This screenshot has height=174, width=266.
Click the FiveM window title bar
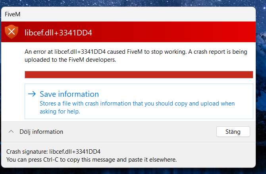tap(119, 14)
